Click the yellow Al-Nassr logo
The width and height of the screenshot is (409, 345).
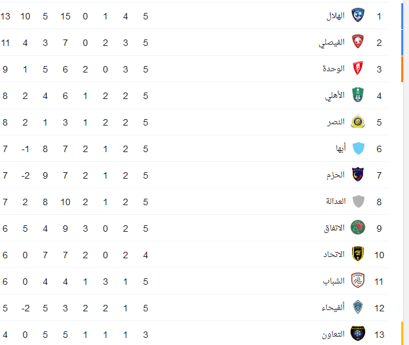tap(358, 122)
